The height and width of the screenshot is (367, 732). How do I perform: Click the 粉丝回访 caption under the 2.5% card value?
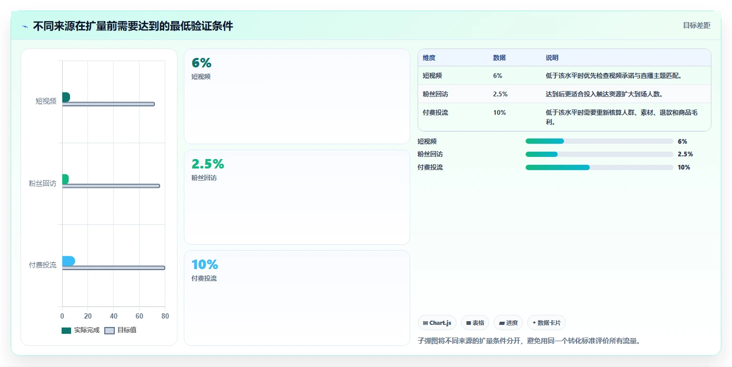(204, 177)
